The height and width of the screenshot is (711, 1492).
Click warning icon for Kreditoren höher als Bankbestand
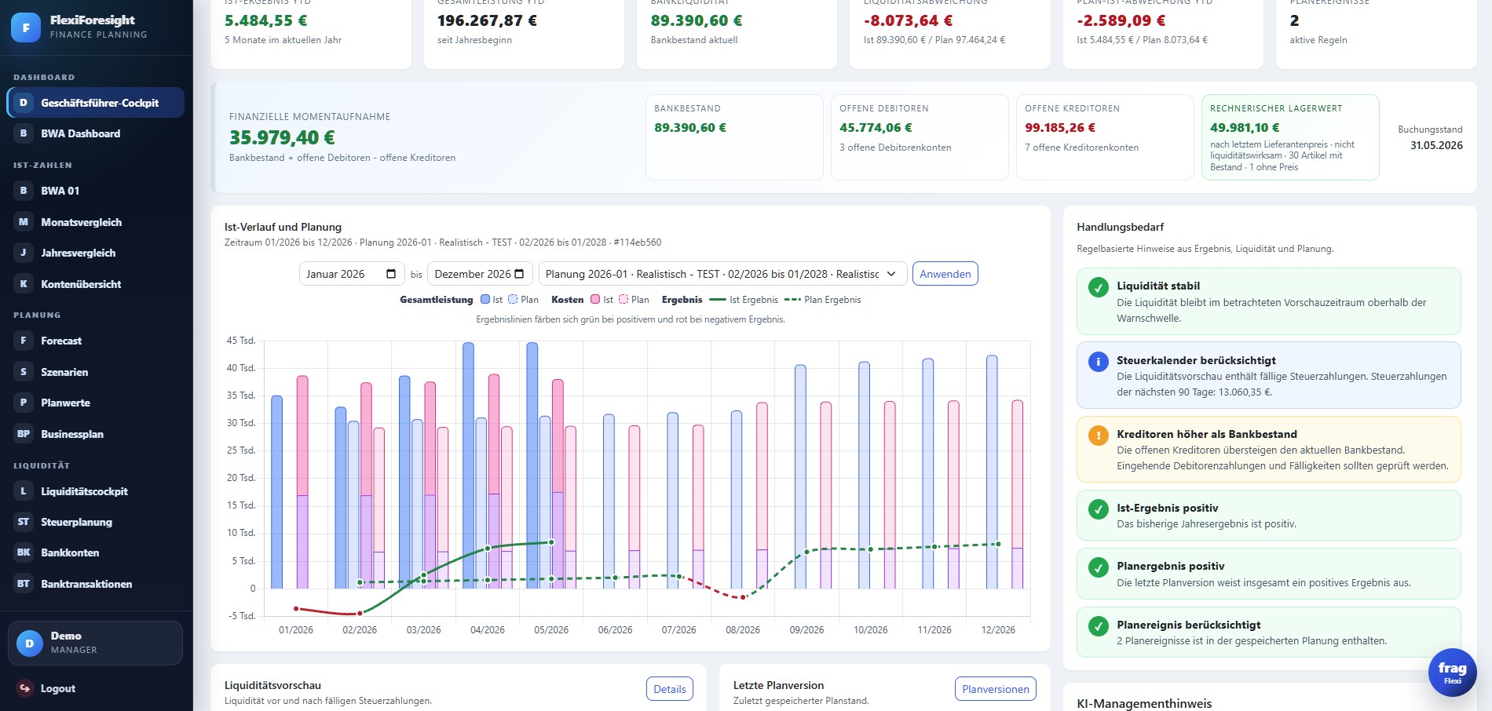[1098, 436]
